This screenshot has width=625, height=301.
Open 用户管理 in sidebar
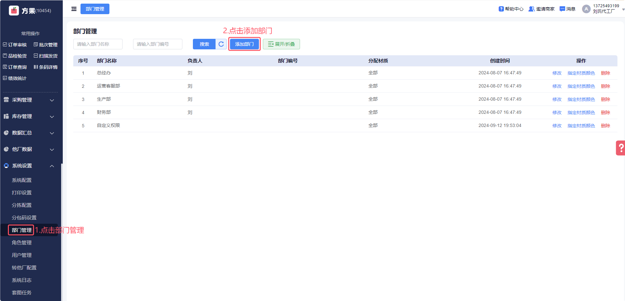(x=22, y=255)
